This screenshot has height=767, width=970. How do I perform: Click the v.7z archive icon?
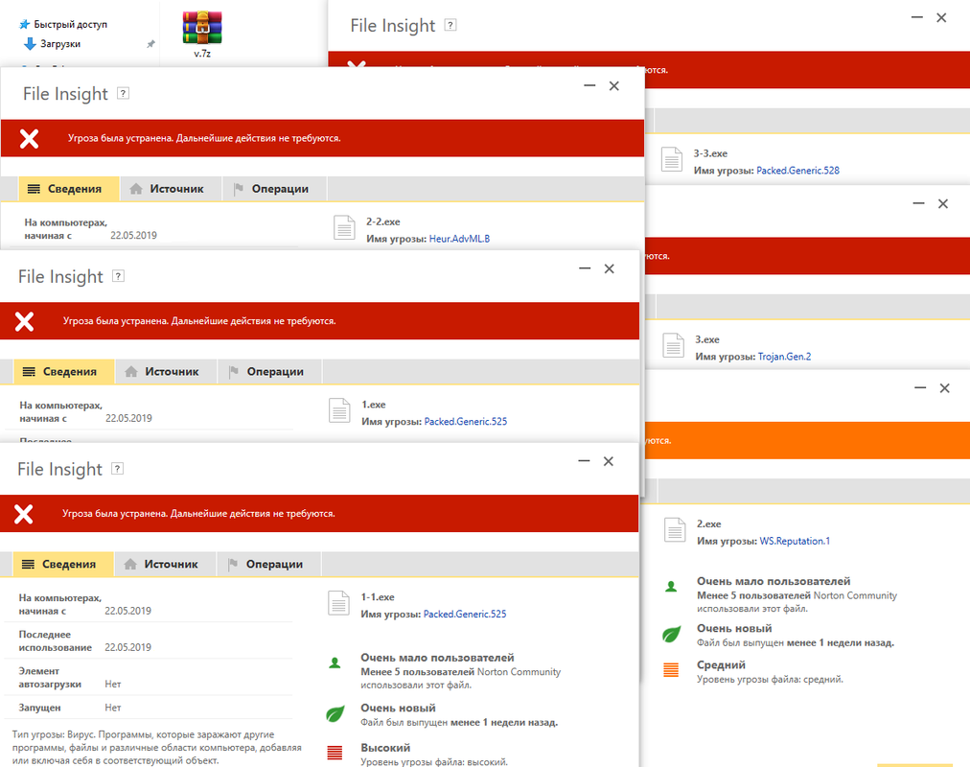pos(202,28)
